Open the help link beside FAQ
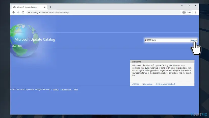The width and height of the screenshot is (209, 118). click(x=20, y=46)
